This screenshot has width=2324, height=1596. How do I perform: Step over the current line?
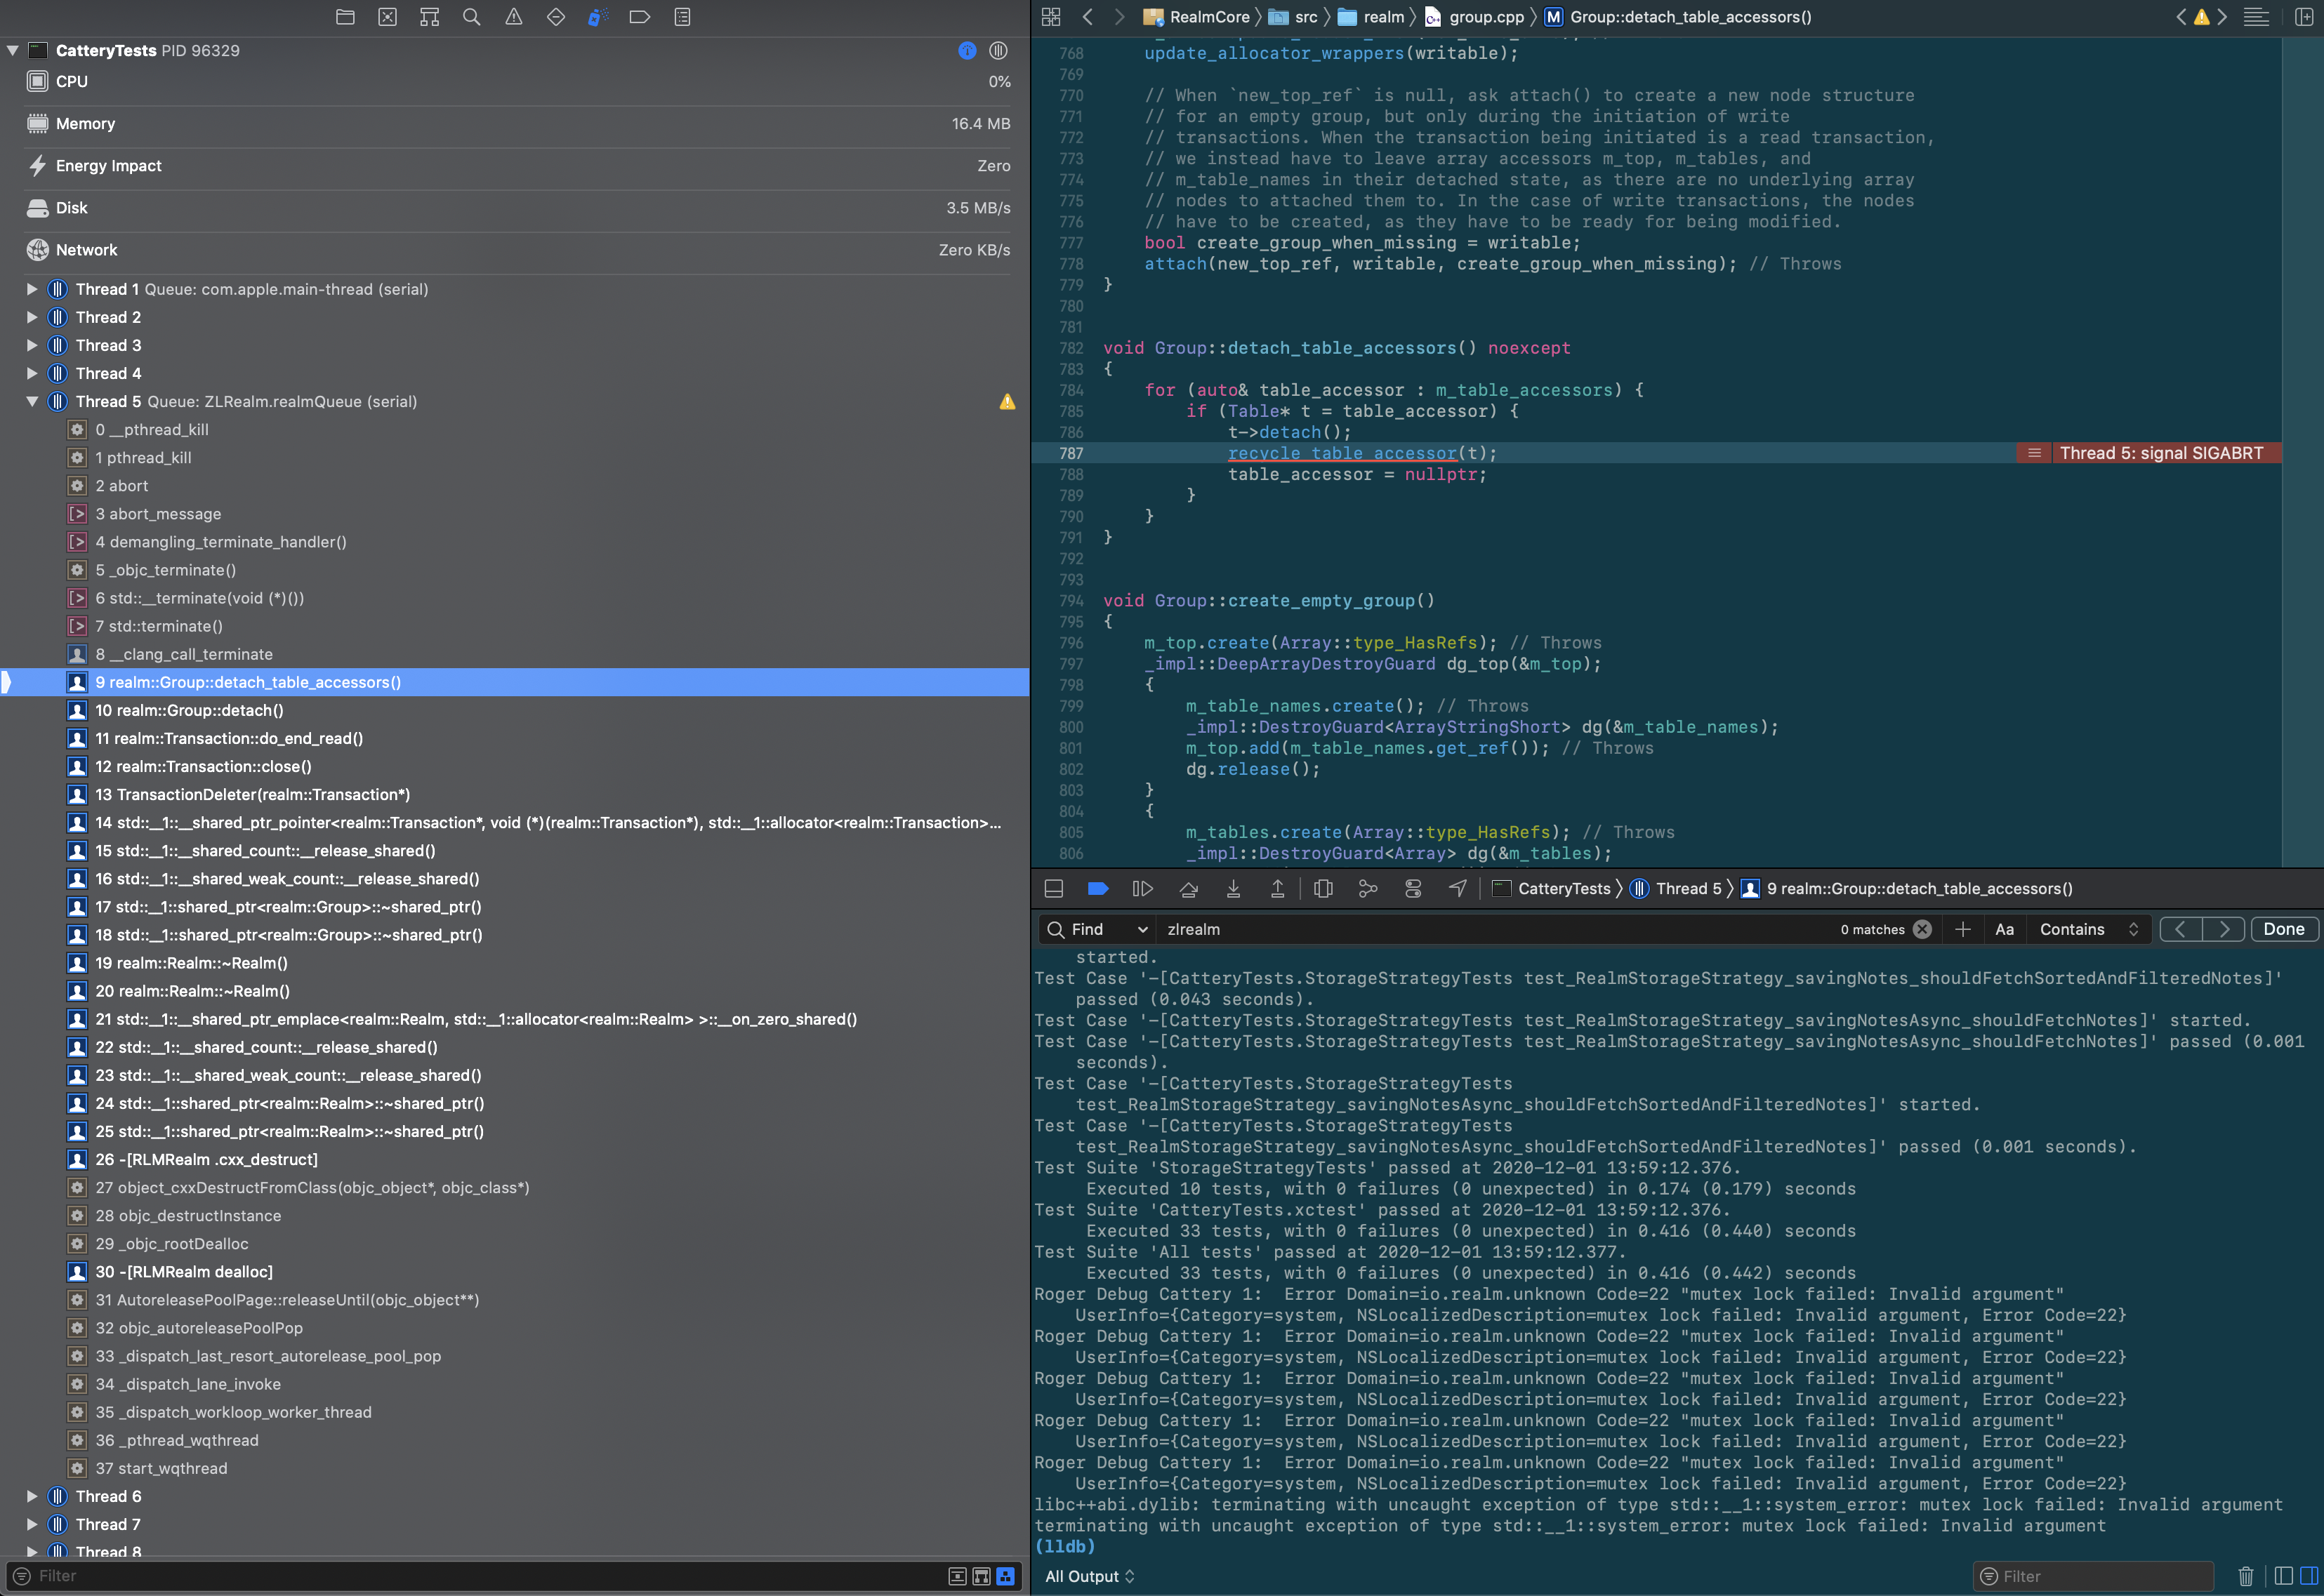click(1189, 888)
